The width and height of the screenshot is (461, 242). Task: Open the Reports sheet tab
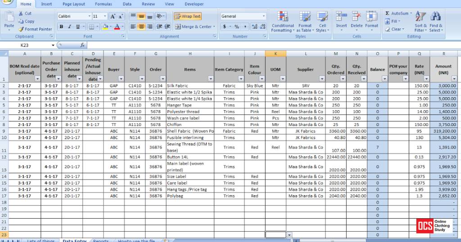click(101, 240)
